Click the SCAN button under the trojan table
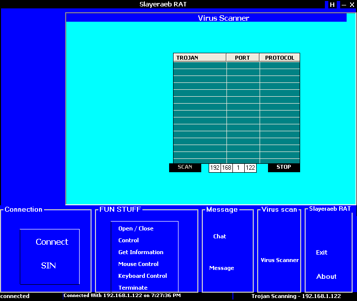Viewport: 357px width, 301px height. (185, 167)
